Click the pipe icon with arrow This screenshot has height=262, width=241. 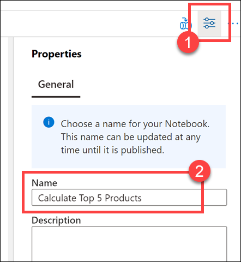coord(185,23)
